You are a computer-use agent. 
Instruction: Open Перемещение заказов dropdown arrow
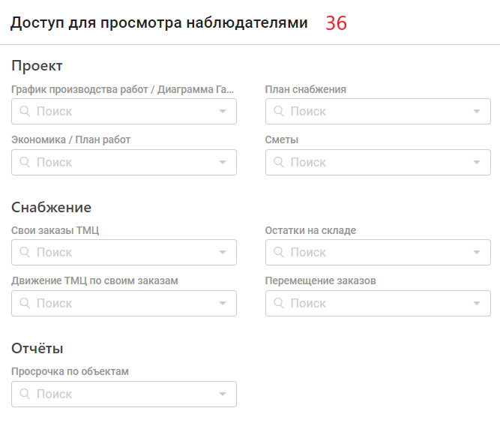point(477,303)
